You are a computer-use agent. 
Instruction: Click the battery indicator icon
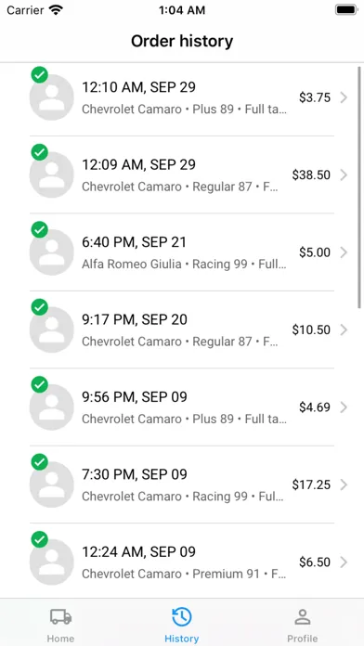[346, 10]
